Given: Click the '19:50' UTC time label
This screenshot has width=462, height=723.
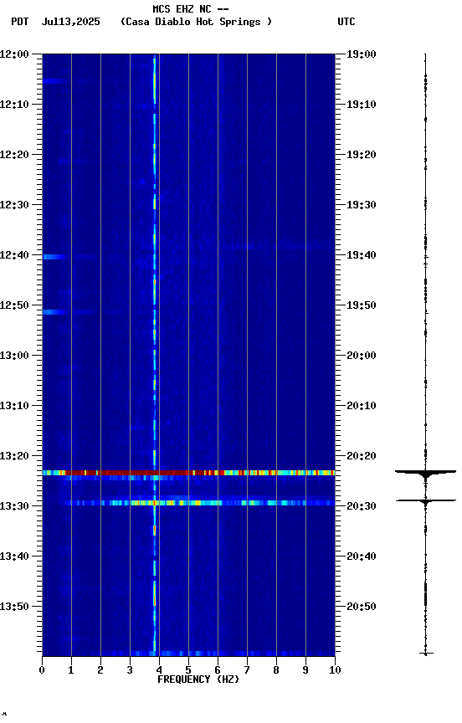Looking at the screenshot, I should click(362, 305).
